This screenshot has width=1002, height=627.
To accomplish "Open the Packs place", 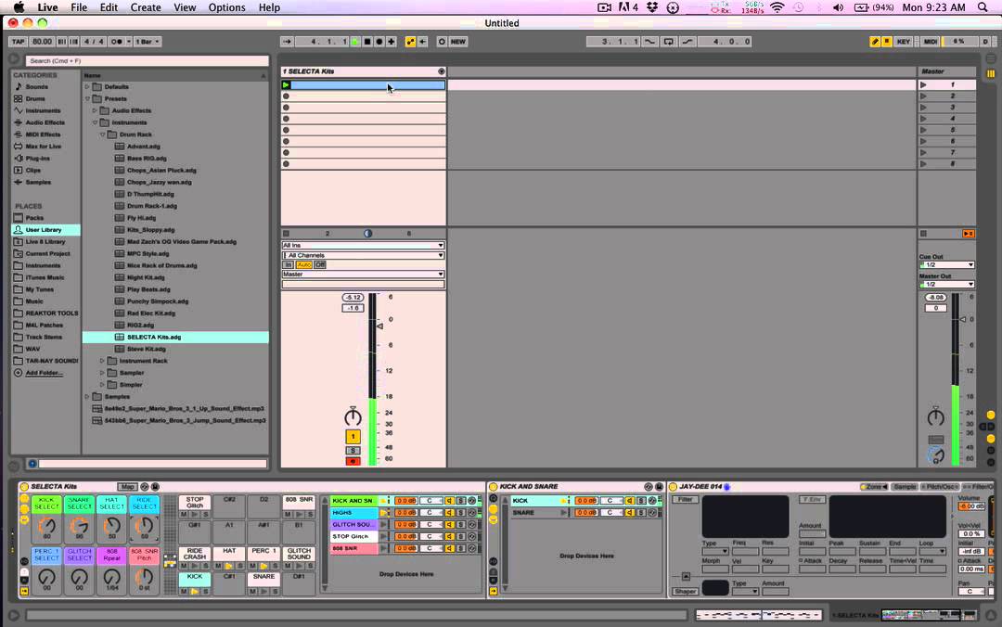I will coord(34,218).
